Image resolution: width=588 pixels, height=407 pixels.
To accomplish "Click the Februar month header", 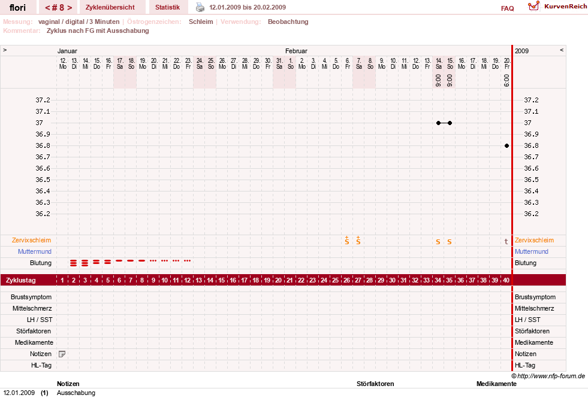I will [296, 51].
